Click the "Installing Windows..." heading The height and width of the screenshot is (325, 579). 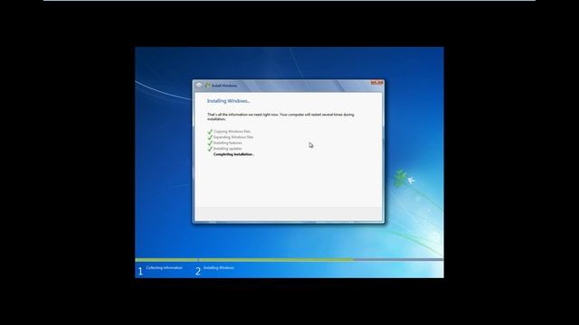coord(228,101)
